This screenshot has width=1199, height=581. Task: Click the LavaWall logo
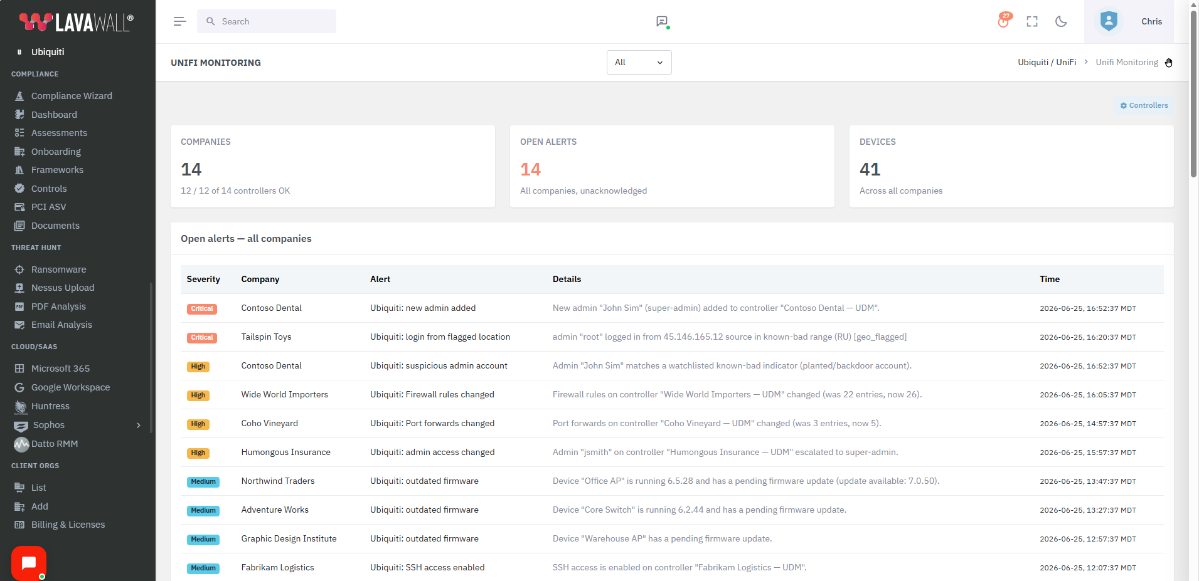click(77, 22)
